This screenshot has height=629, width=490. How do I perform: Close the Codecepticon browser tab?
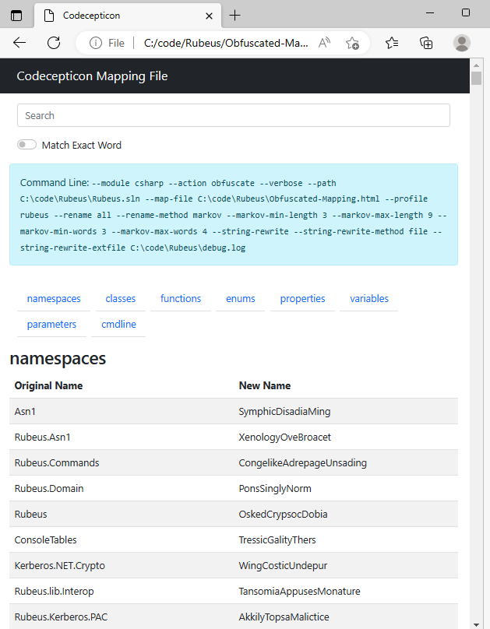209,16
